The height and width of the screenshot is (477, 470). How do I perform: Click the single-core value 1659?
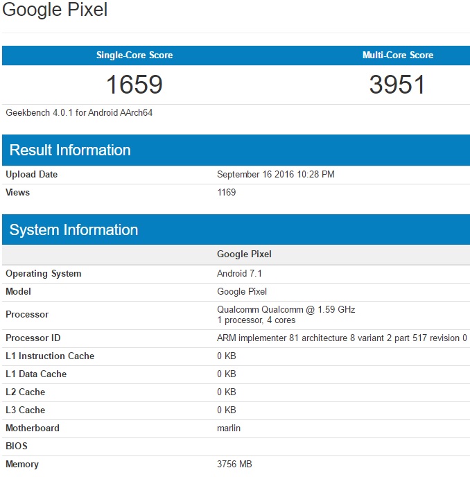coord(134,85)
